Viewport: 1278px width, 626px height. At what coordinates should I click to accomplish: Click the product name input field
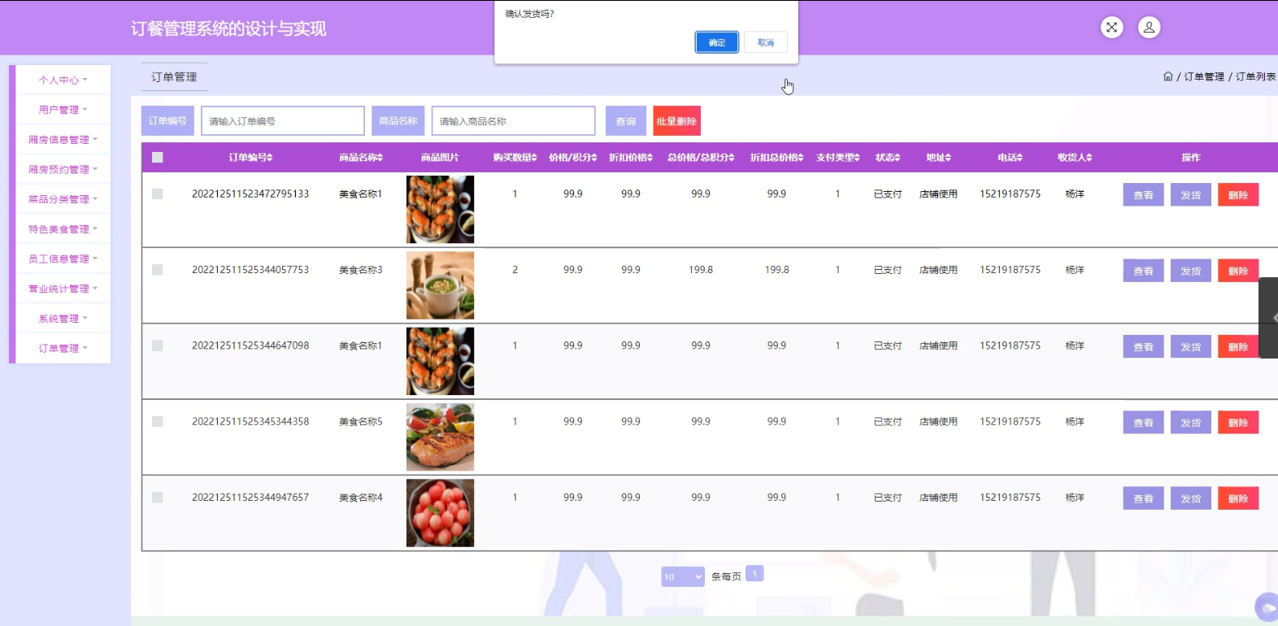514,121
